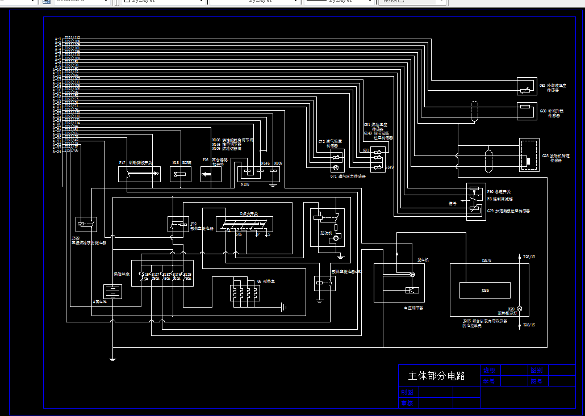
Task: Select the A-10 pin label
Action: pyautogui.click(x=57, y=70)
